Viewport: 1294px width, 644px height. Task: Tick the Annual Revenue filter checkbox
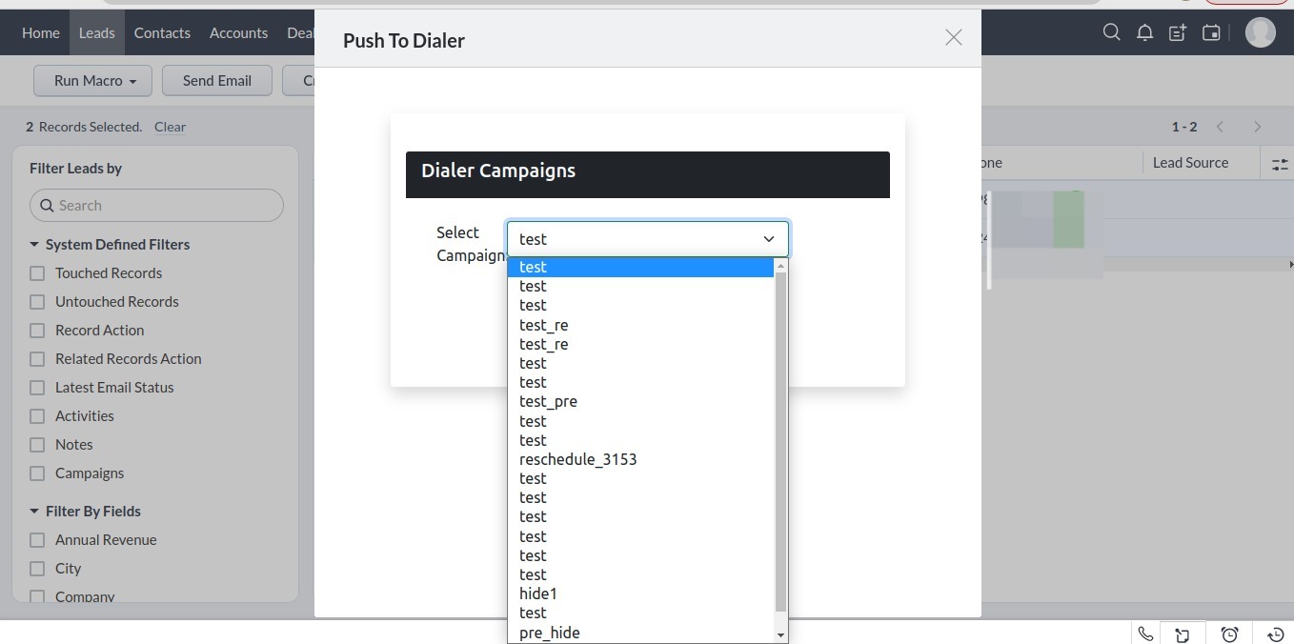pos(37,540)
